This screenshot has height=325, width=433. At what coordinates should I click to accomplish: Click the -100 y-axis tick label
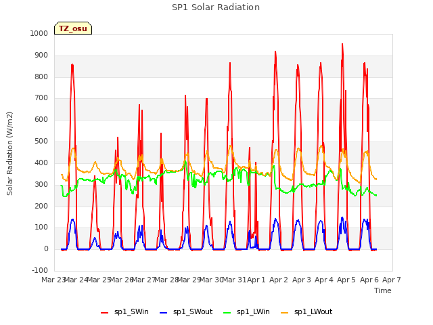40,270
